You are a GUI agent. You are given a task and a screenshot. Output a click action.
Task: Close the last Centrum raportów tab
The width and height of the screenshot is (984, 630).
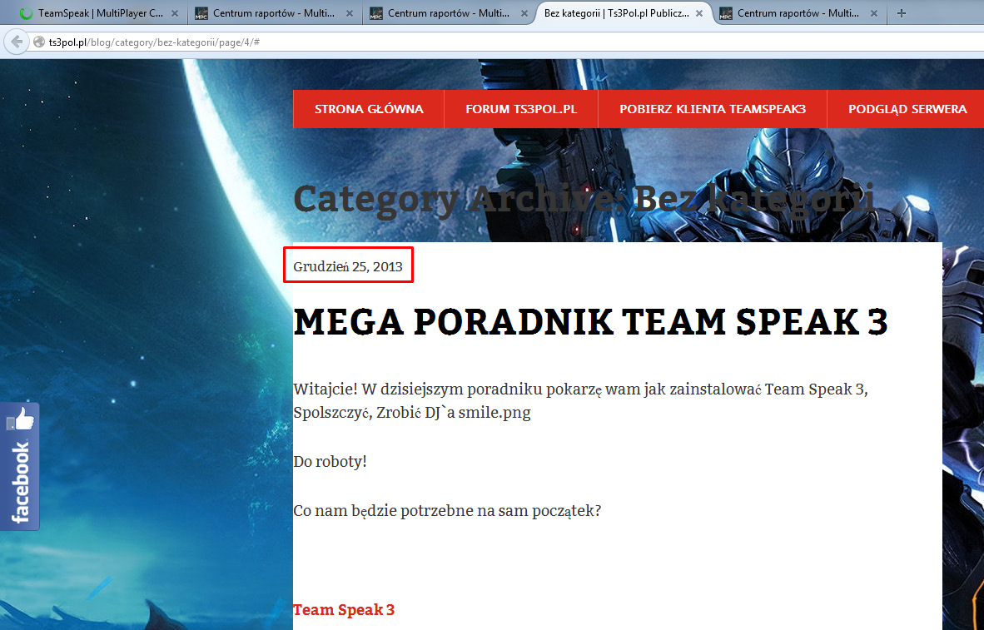pyautogui.click(x=873, y=13)
